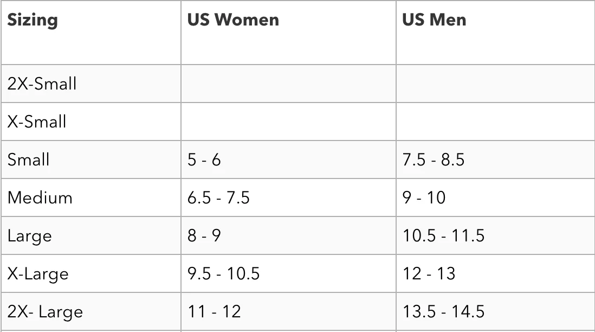Select the 2X-Small row label
Viewport: 595px width, 332px height.
pyautogui.click(x=42, y=84)
